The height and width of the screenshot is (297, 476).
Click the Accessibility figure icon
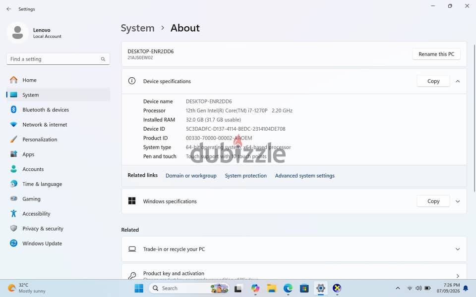[14, 213]
